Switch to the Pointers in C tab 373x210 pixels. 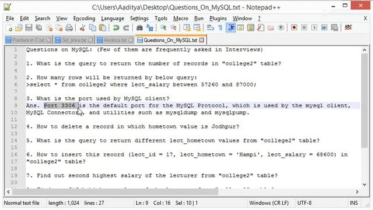(29, 40)
